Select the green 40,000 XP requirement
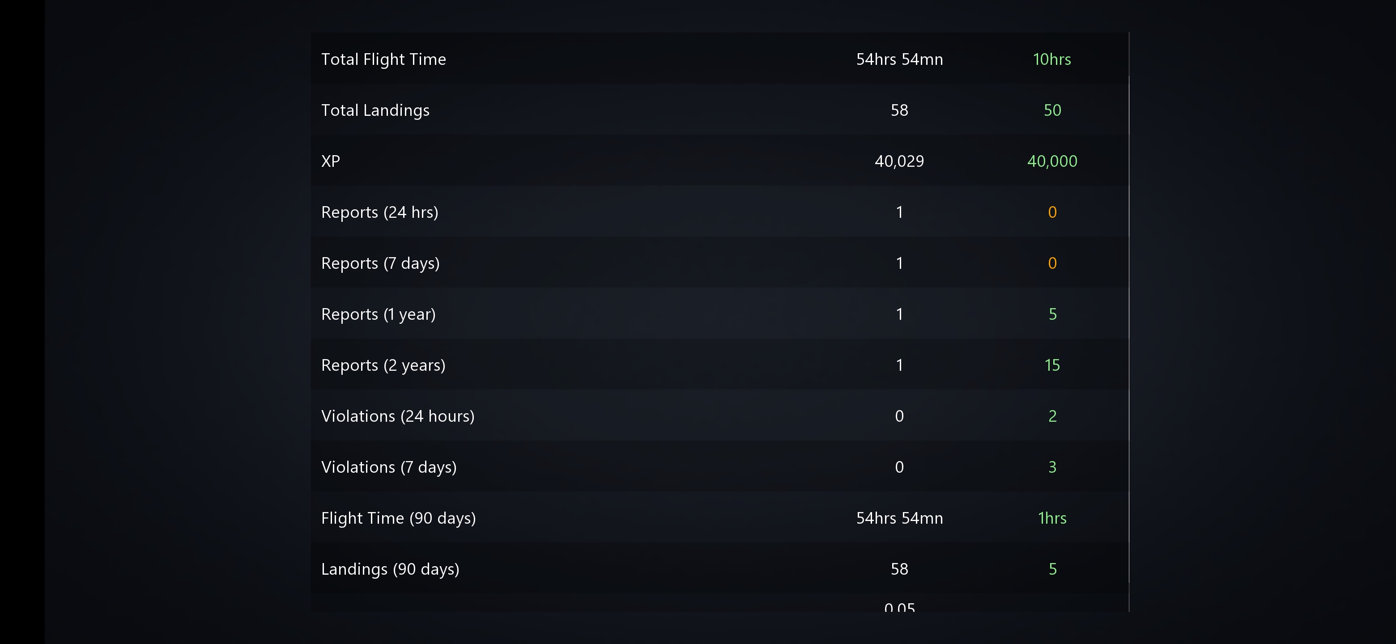The image size is (1396, 644). (1052, 161)
